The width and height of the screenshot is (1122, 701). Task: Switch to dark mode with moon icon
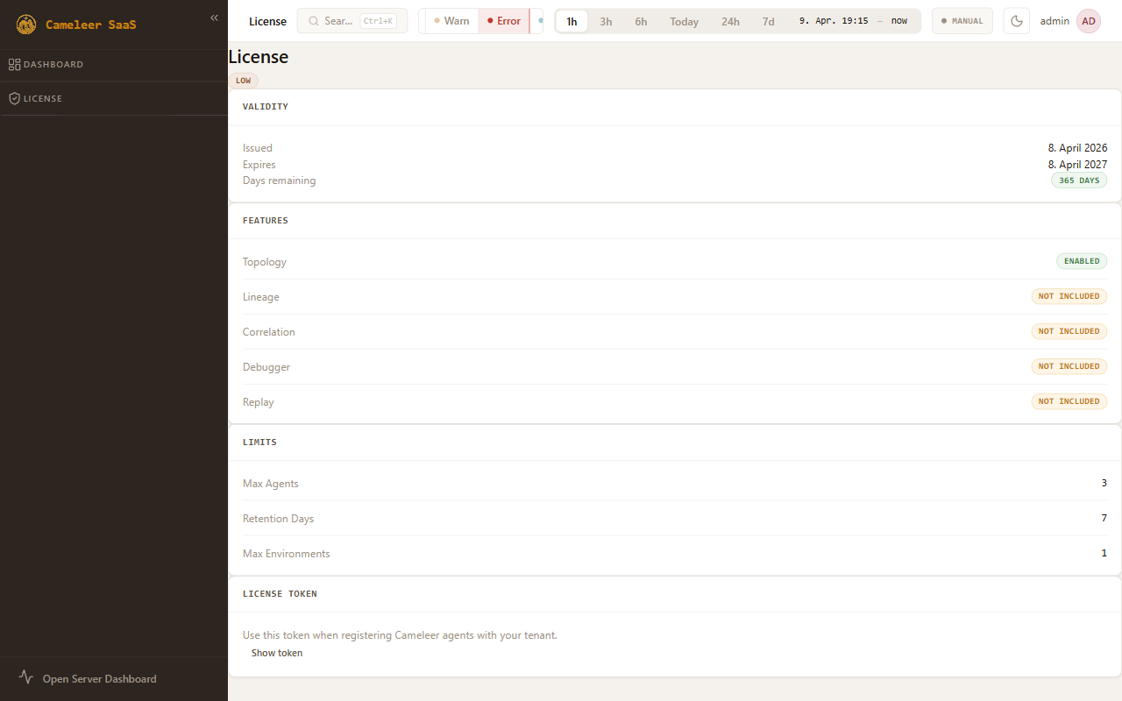[x=1017, y=21]
